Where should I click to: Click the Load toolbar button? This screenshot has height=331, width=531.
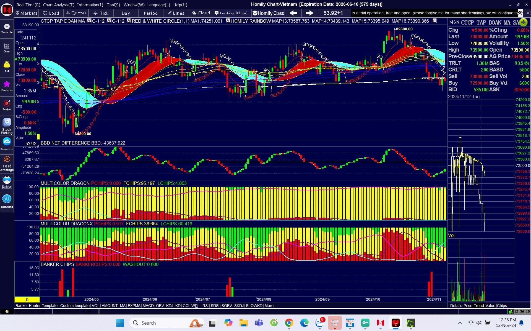point(51,13)
